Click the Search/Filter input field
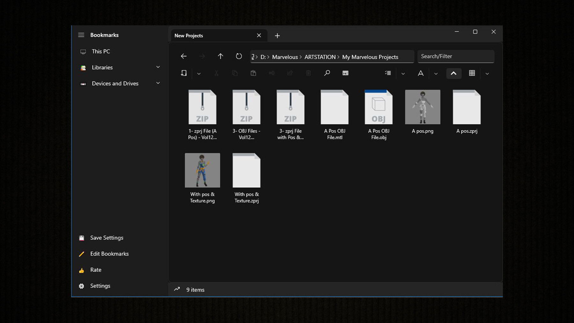The width and height of the screenshot is (574, 323). pyautogui.click(x=455, y=56)
